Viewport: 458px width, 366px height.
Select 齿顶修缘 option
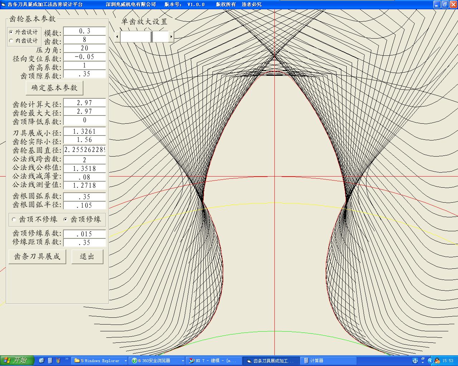coord(82,219)
